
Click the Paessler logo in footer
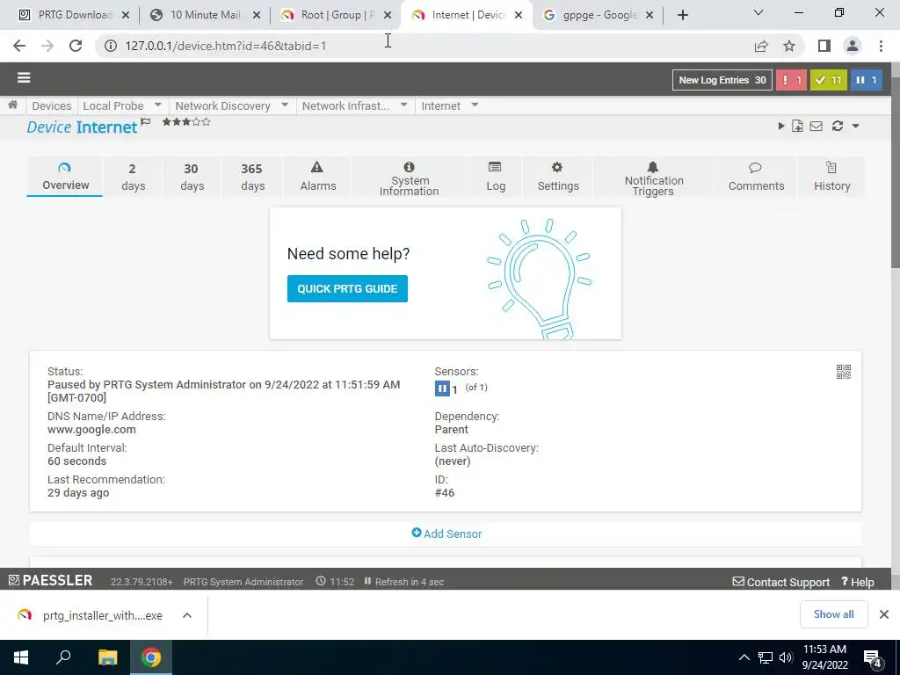[50, 580]
